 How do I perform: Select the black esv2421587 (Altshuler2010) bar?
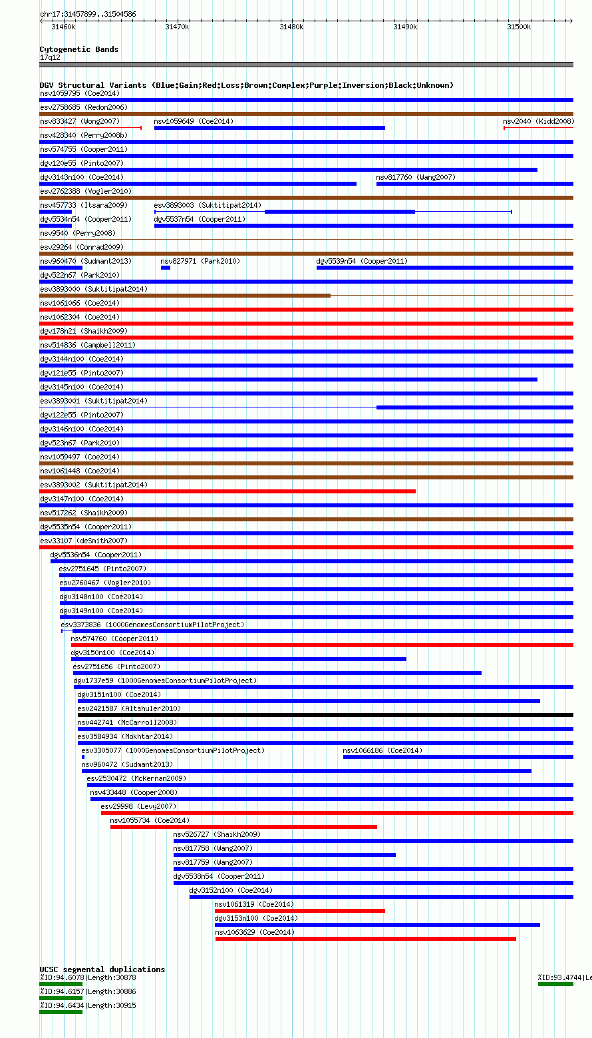coord(325,715)
